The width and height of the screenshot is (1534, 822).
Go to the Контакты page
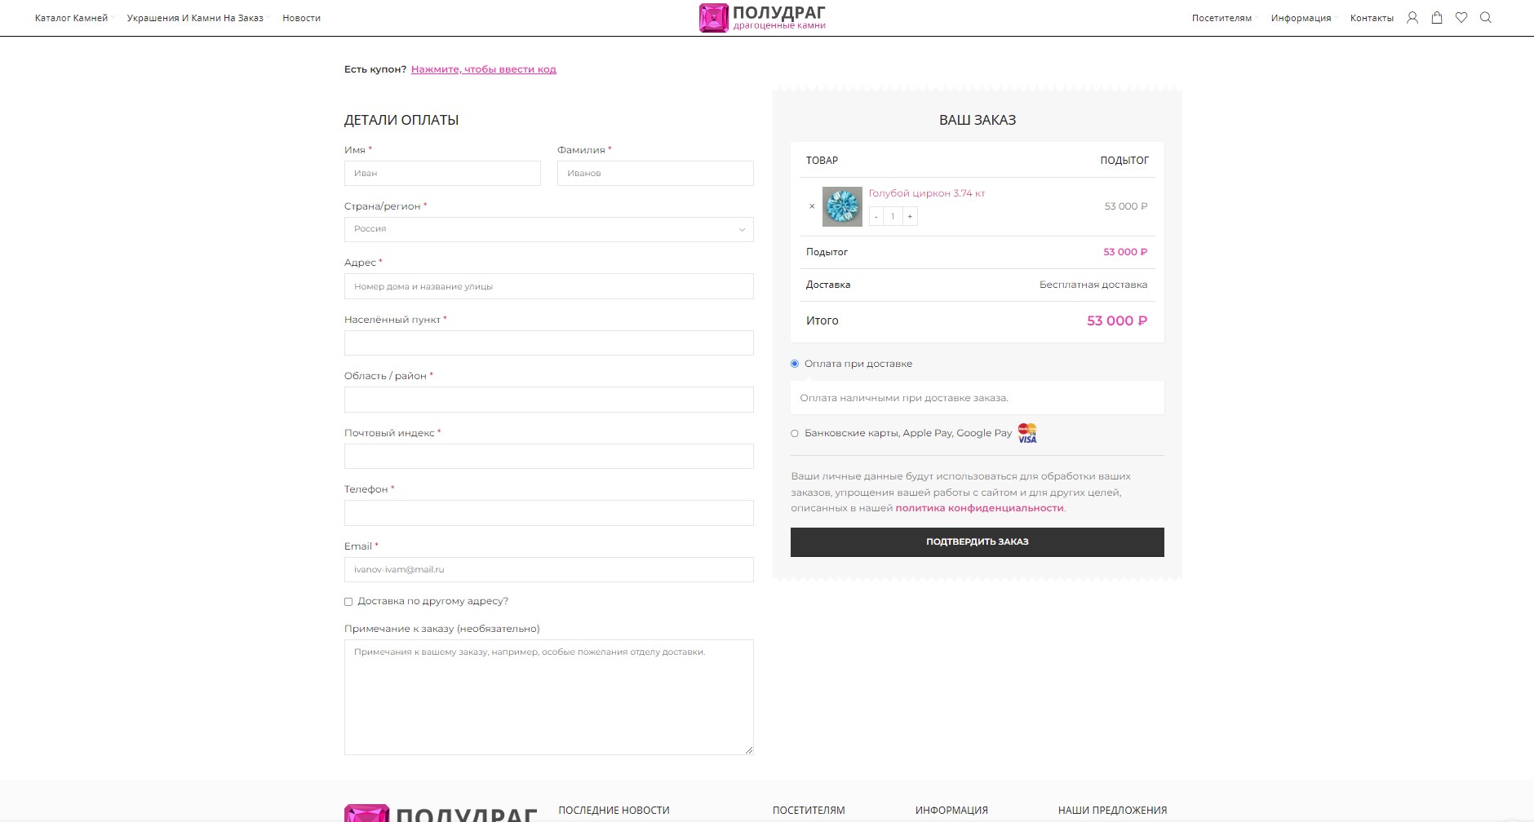[1372, 18]
